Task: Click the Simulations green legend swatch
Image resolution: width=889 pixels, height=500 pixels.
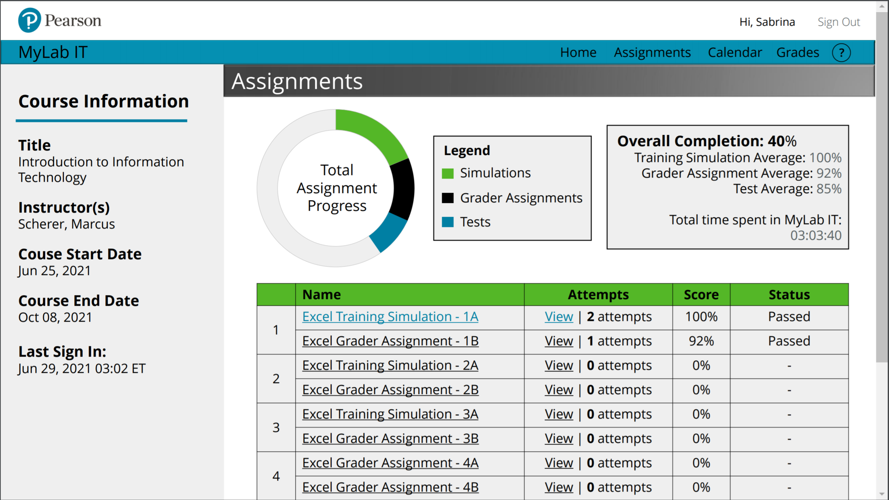Action: [449, 173]
